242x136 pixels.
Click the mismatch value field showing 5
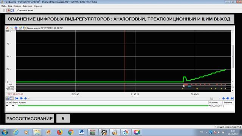click(63, 119)
